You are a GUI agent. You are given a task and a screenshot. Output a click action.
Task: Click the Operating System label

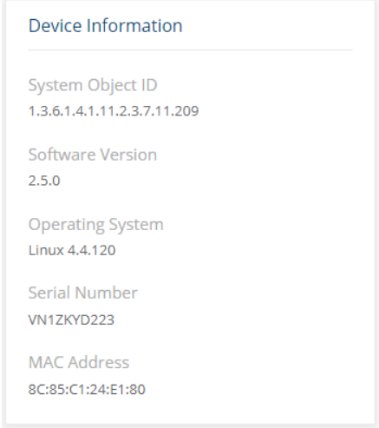tap(96, 225)
